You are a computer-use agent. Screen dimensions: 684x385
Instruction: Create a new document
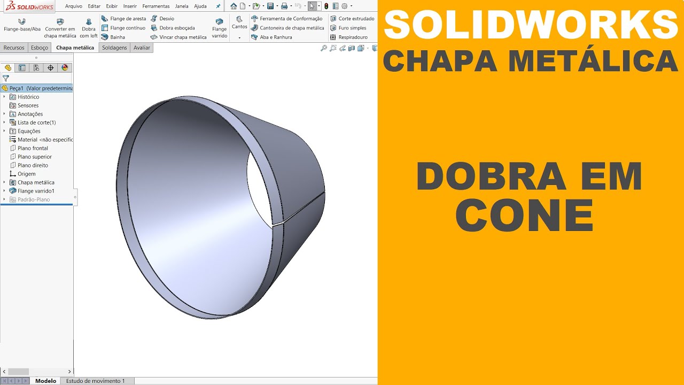[243, 6]
